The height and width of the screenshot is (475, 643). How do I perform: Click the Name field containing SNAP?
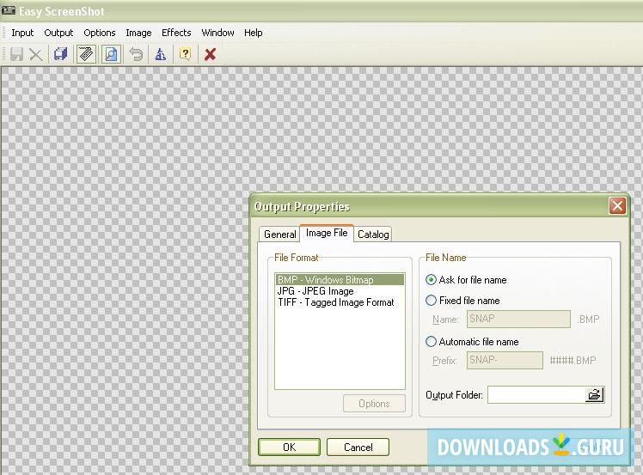click(x=518, y=319)
